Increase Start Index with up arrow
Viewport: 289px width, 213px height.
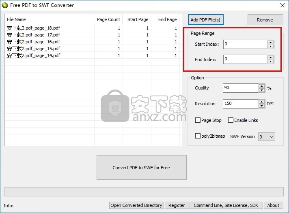[x=271, y=42]
